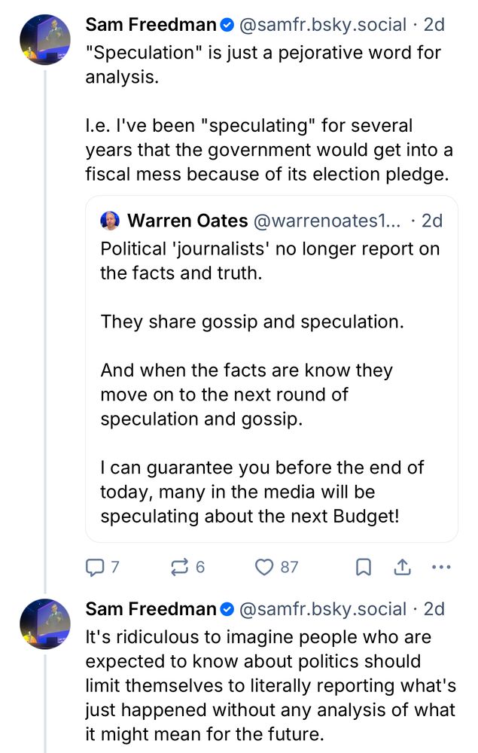Click the verified badge on second post
Viewport: 478px width, 753px height.
tap(227, 608)
